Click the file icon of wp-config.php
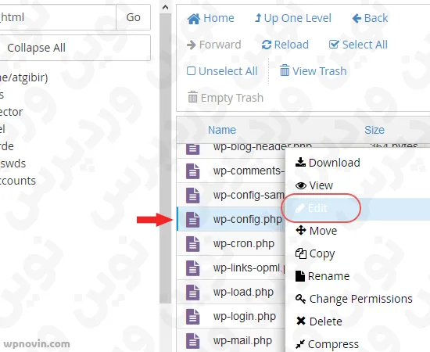430x352 pixels. (193, 220)
